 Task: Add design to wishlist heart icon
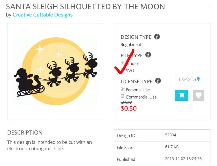pyautogui.click(x=198, y=95)
